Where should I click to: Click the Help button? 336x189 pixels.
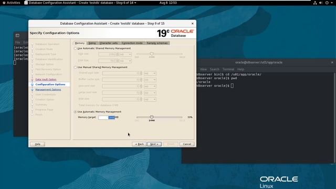pyautogui.click(x=37, y=144)
